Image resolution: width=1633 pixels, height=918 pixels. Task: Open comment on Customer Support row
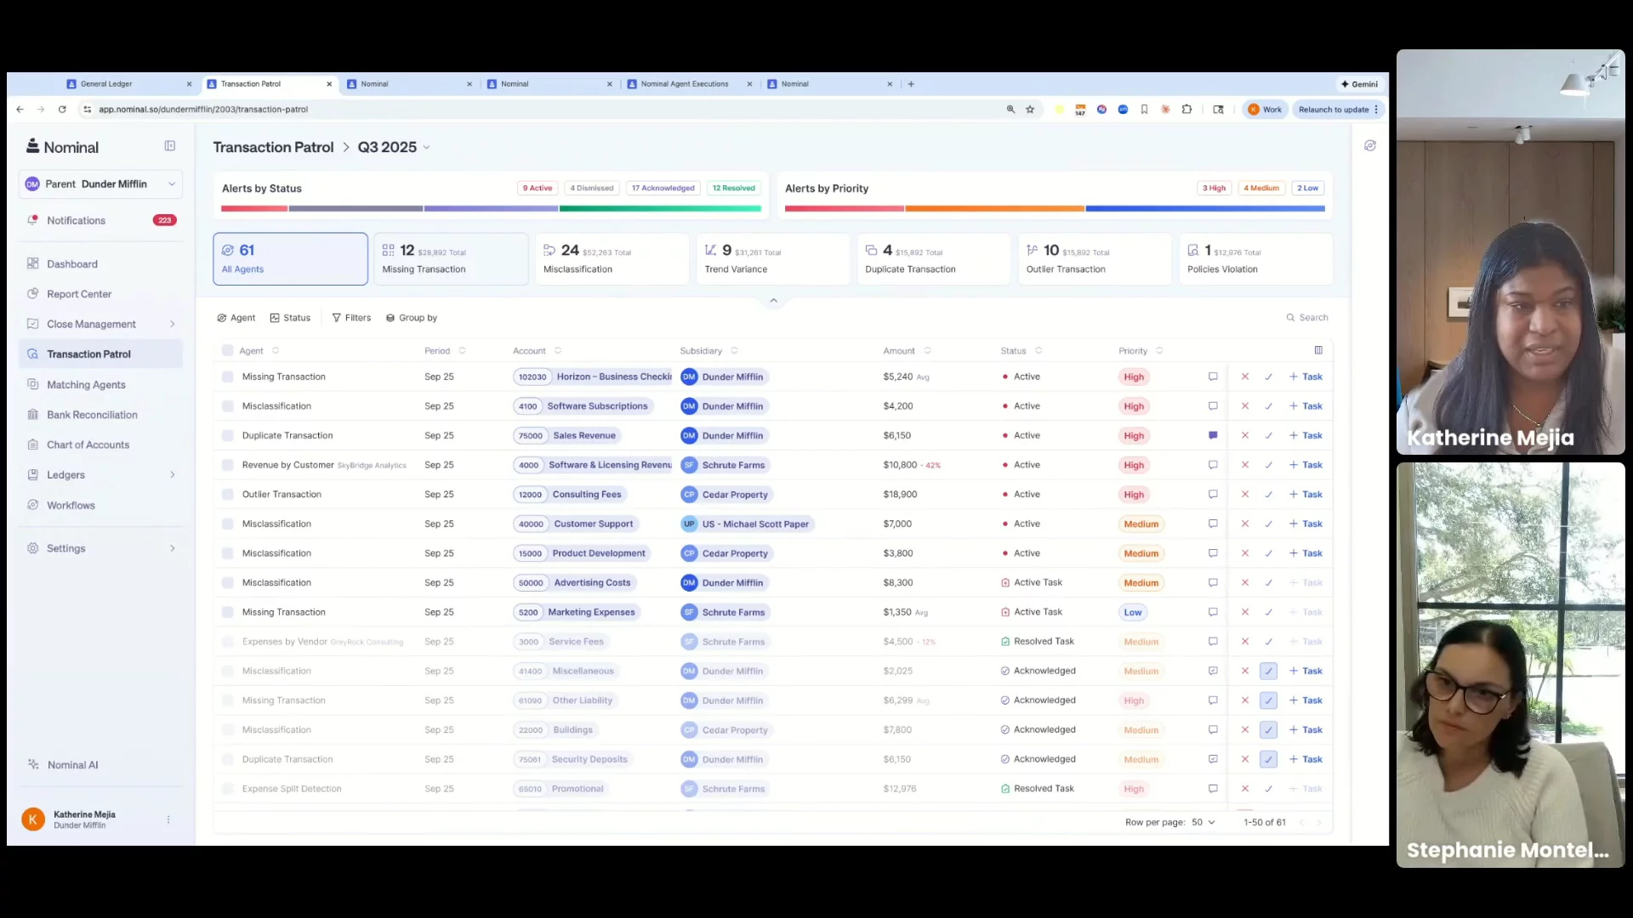pos(1213,524)
